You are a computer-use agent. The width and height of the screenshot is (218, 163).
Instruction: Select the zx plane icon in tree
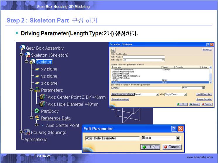coord(37,83)
